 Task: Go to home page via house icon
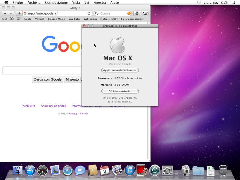pyautogui.click(x=137, y=13)
